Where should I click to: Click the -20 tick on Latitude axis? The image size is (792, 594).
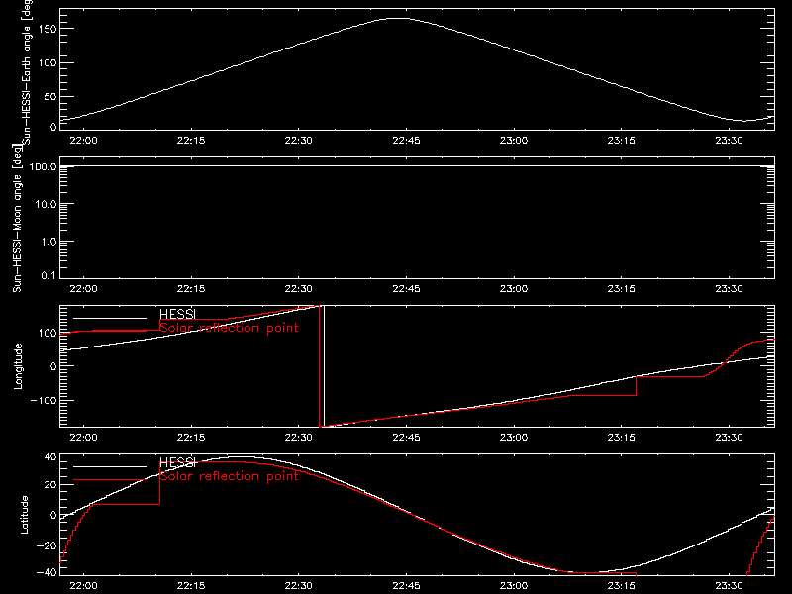47,545
